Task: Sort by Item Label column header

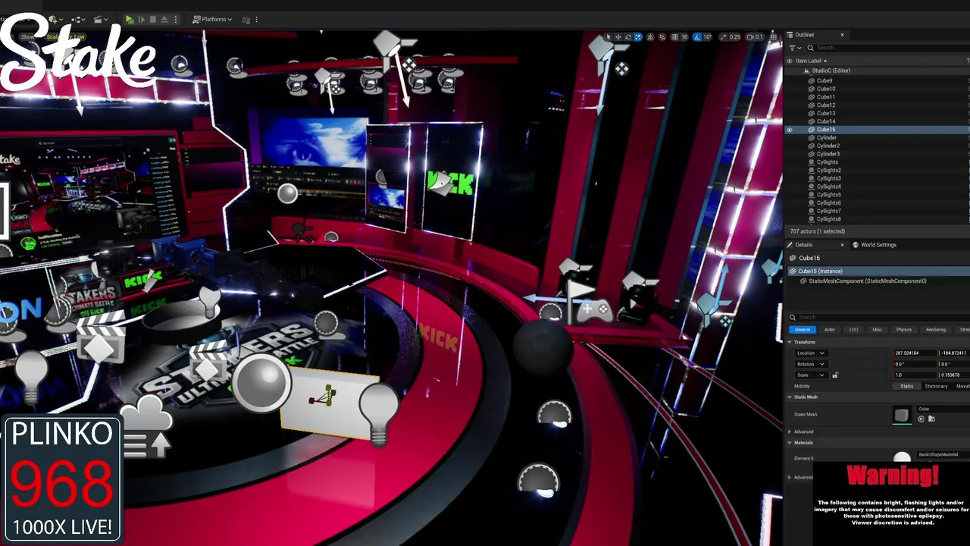Action: pos(811,61)
